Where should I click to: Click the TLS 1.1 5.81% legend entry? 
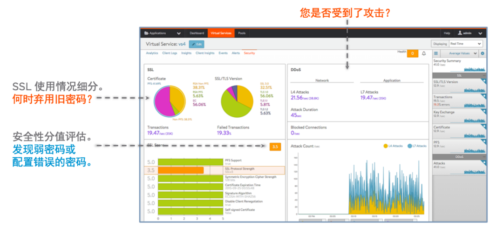[x=265, y=103]
